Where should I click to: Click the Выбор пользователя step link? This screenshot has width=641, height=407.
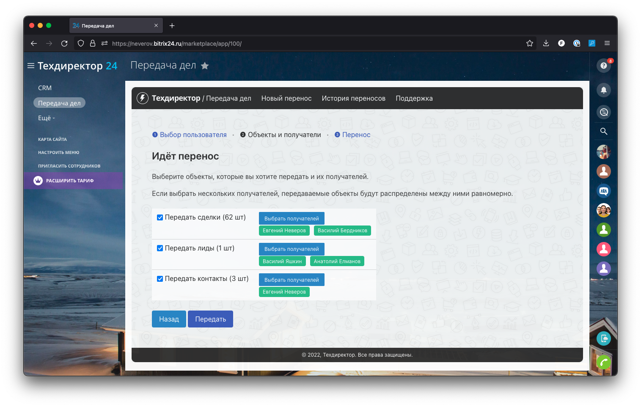coord(193,135)
